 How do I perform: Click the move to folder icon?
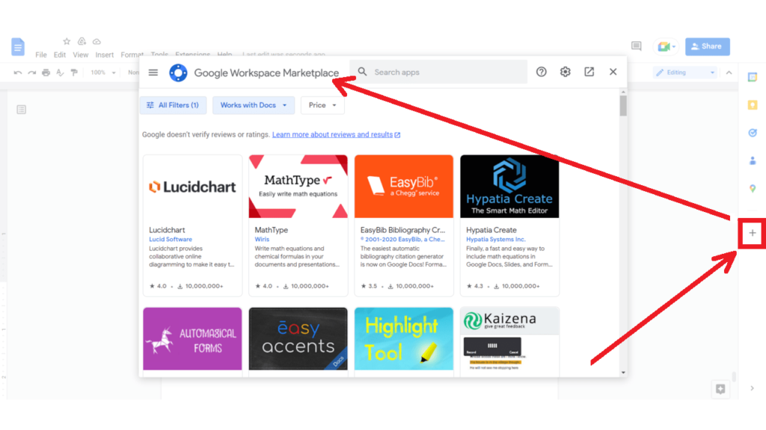click(x=82, y=42)
